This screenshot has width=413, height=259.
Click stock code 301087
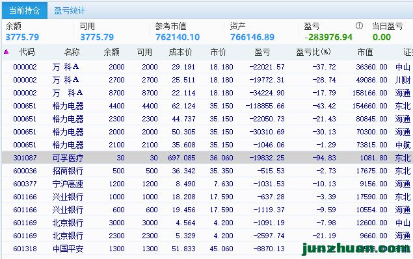(25, 158)
